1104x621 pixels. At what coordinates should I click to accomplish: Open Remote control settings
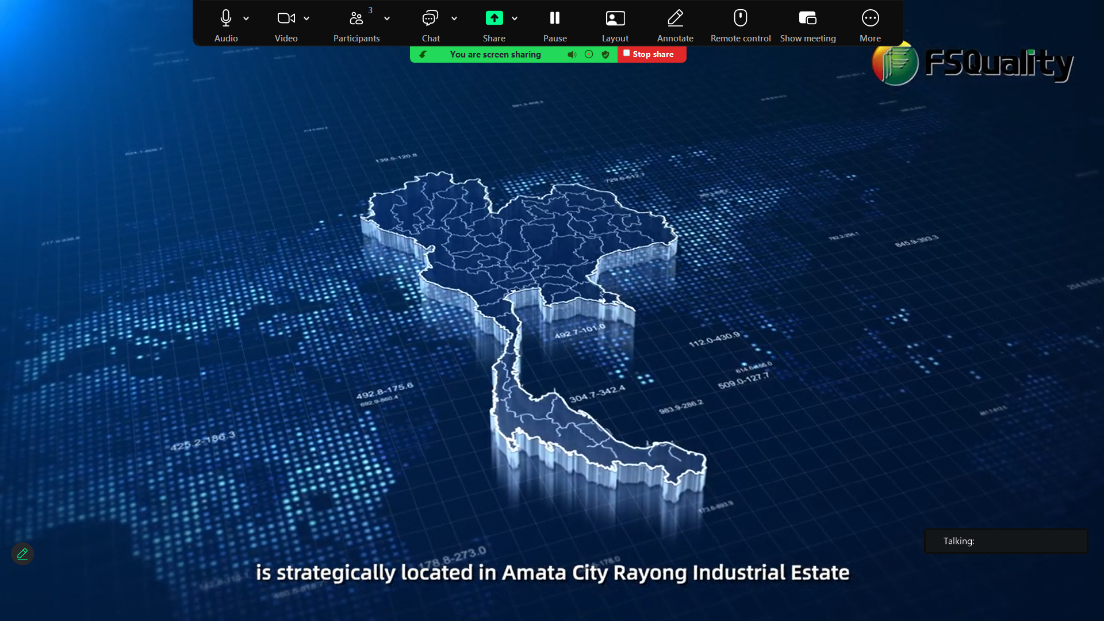(740, 18)
